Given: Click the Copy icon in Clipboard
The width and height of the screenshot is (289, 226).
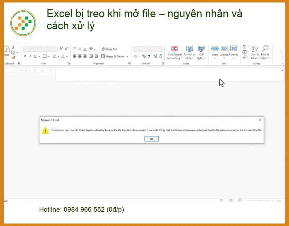Looking at the screenshot, I should click(13, 53).
